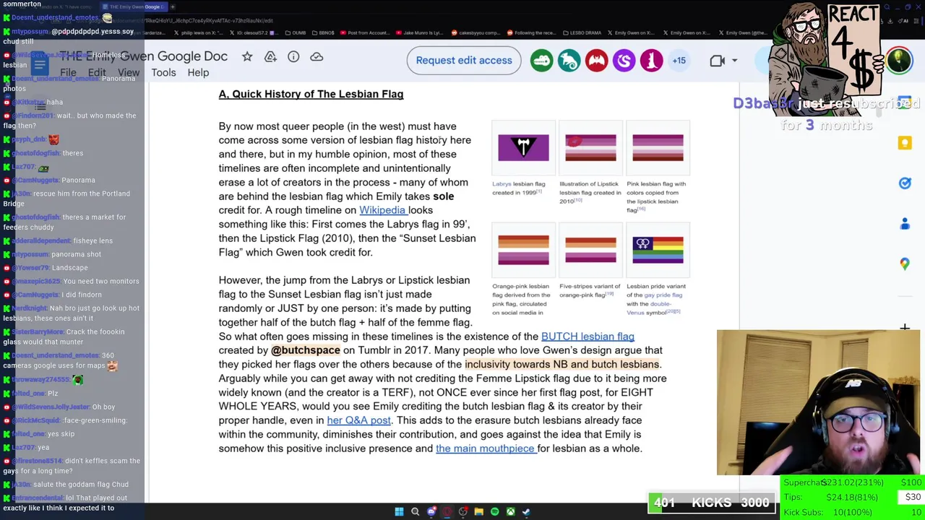
Task: Open Discord from the taskbar
Action: click(x=431, y=512)
